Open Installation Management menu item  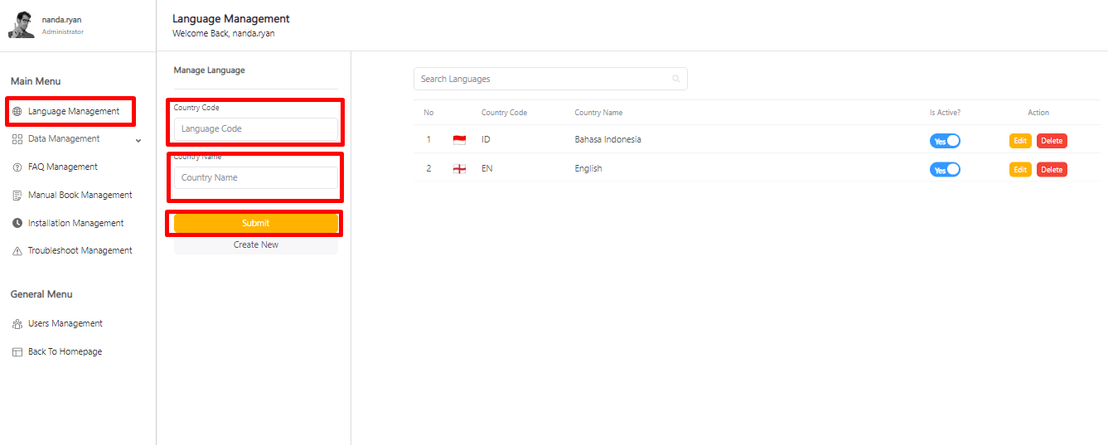pyautogui.click(x=75, y=224)
